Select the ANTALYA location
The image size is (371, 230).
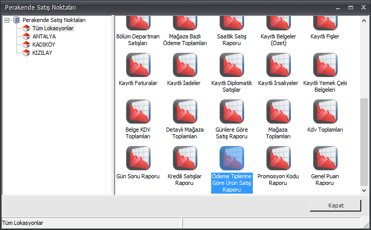tap(44, 36)
